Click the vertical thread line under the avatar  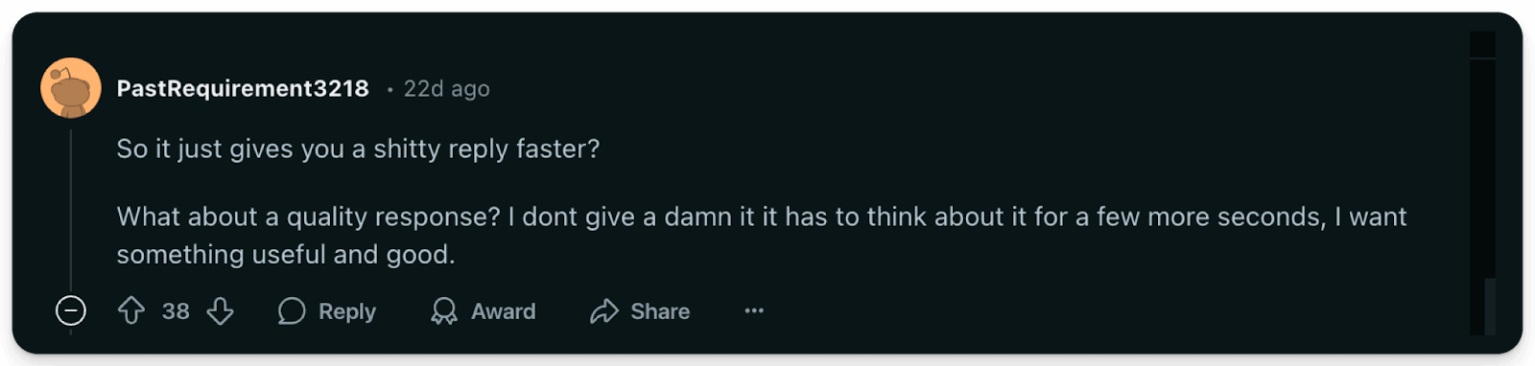click(71, 209)
